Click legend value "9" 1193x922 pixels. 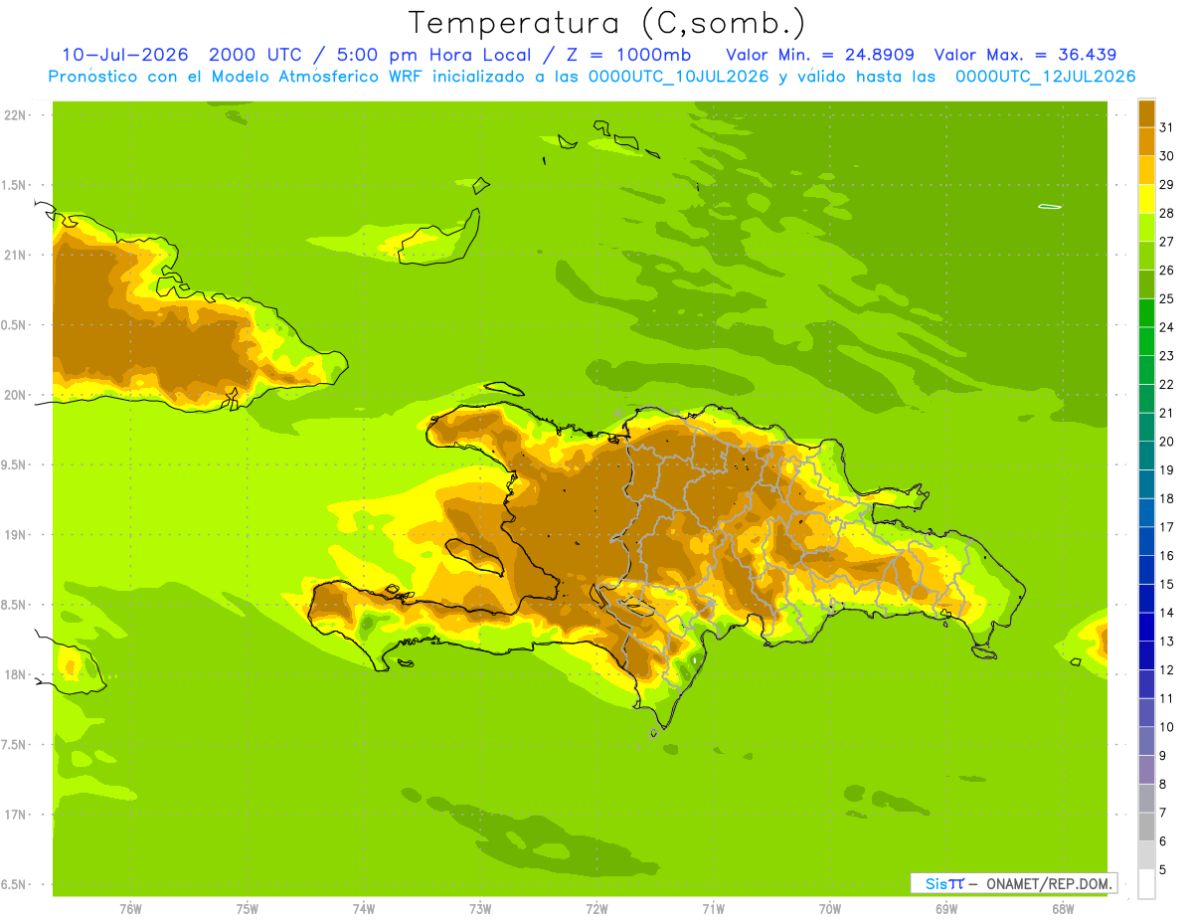[1163, 756]
